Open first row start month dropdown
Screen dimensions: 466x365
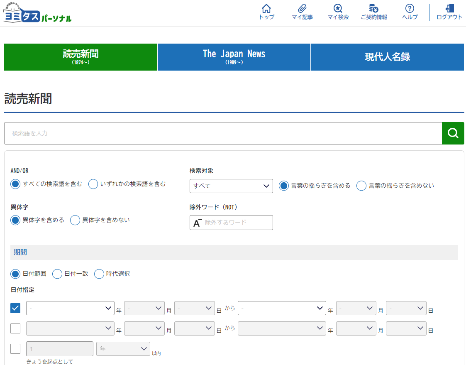(144, 308)
